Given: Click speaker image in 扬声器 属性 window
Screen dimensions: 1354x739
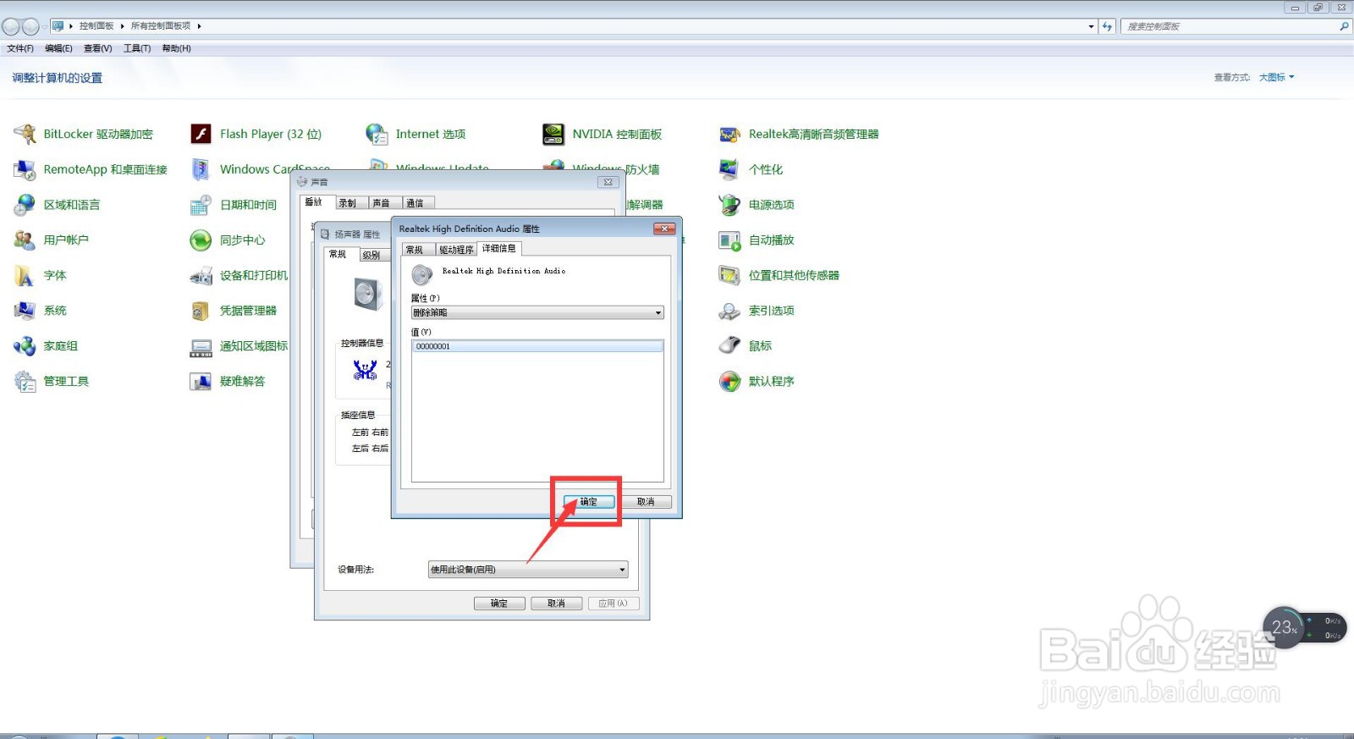Looking at the screenshot, I should point(368,294).
